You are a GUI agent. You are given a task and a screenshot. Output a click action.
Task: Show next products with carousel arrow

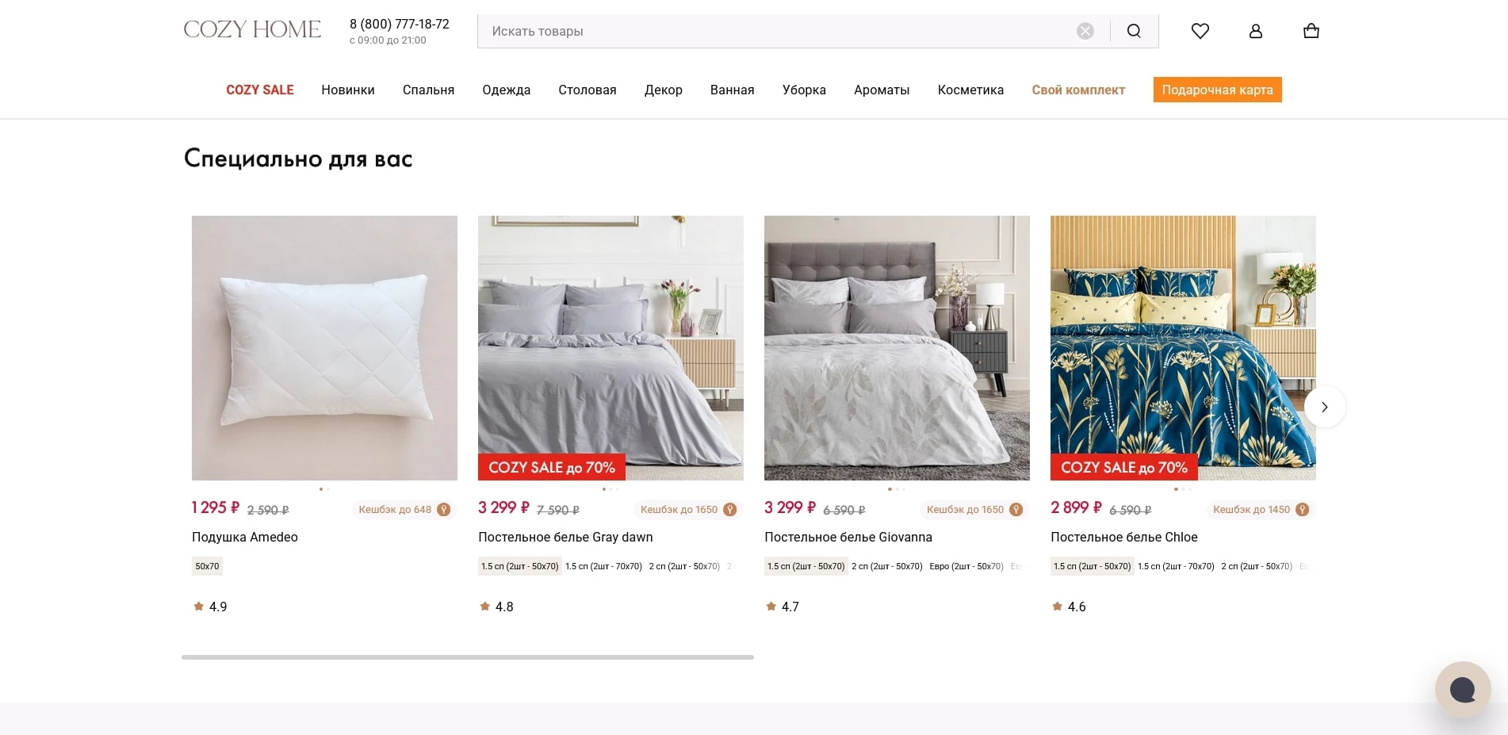[1324, 407]
